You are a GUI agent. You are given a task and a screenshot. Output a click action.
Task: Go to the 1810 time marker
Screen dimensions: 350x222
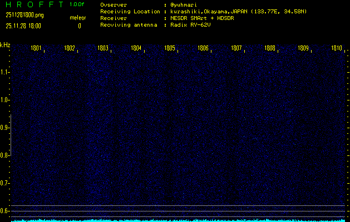337,48
